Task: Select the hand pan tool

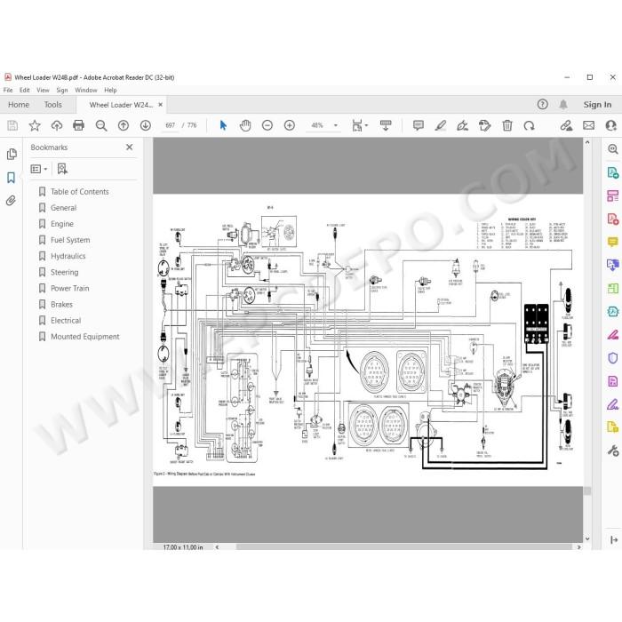Action: 245,125
